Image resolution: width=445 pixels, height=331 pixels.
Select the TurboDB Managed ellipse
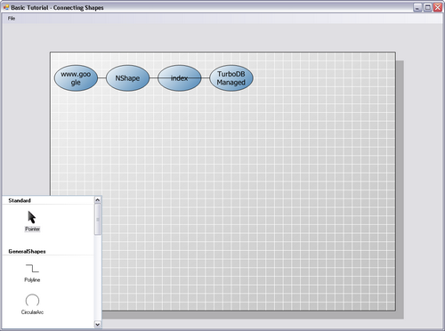[x=231, y=78]
